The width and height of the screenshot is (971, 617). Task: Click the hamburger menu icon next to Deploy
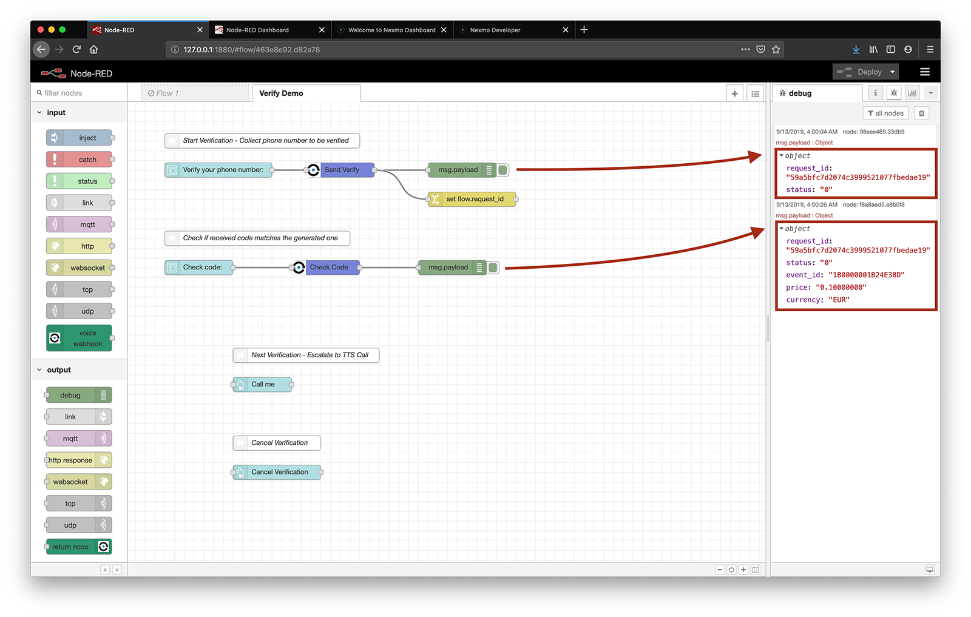(x=925, y=72)
